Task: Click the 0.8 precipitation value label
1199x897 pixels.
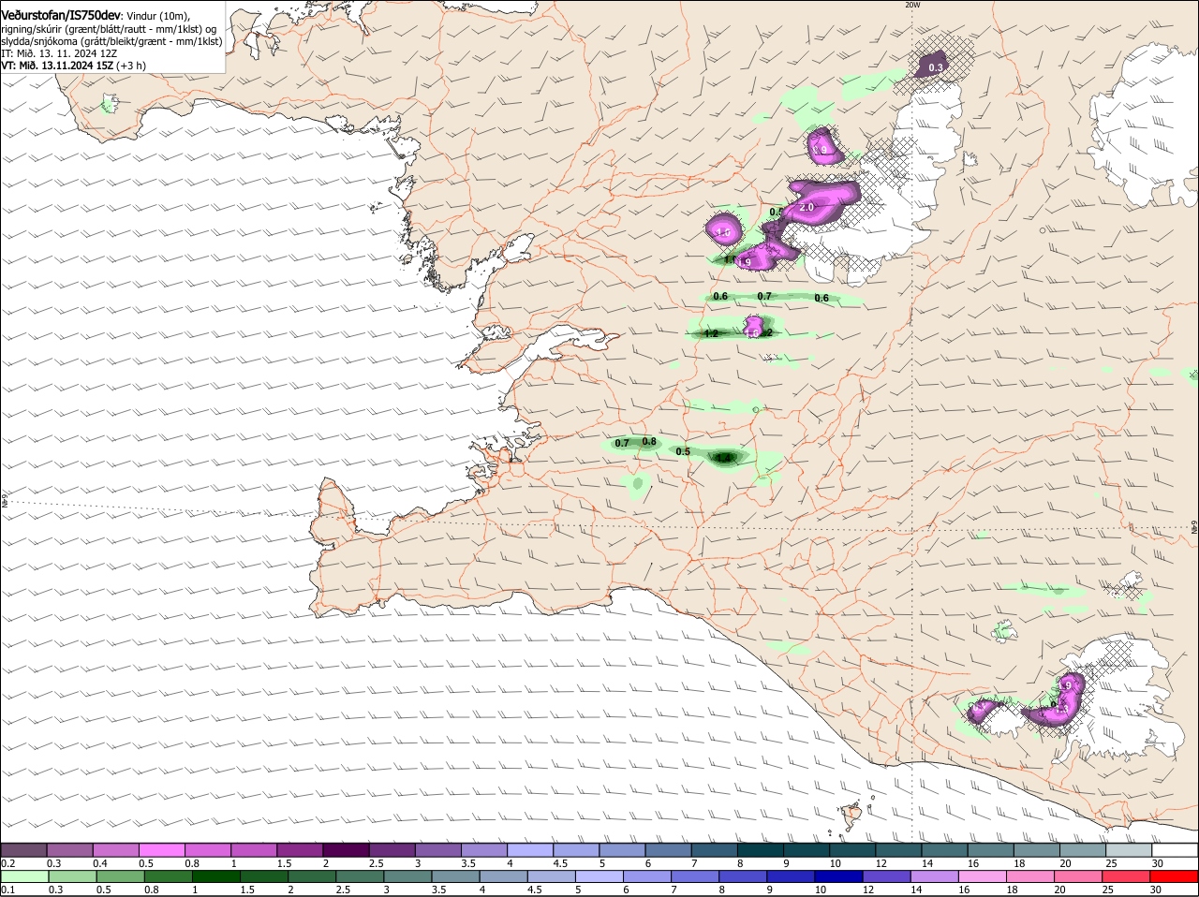Action: pos(649,442)
